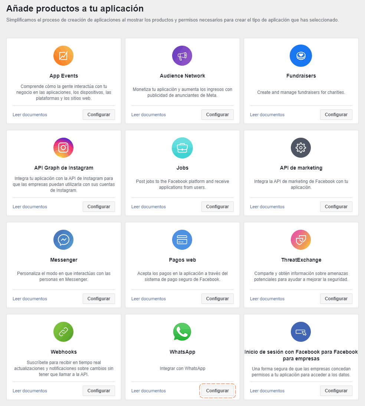Configure the API Graph de Instagram

click(x=99, y=207)
